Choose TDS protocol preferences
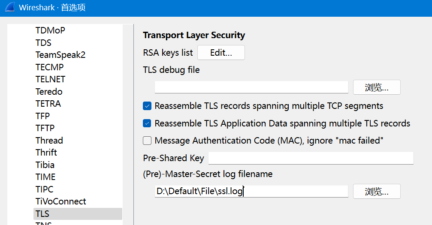This screenshot has width=432, height=225. pyautogui.click(x=43, y=43)
